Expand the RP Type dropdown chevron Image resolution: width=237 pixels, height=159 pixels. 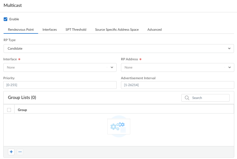tap(229, 49)
